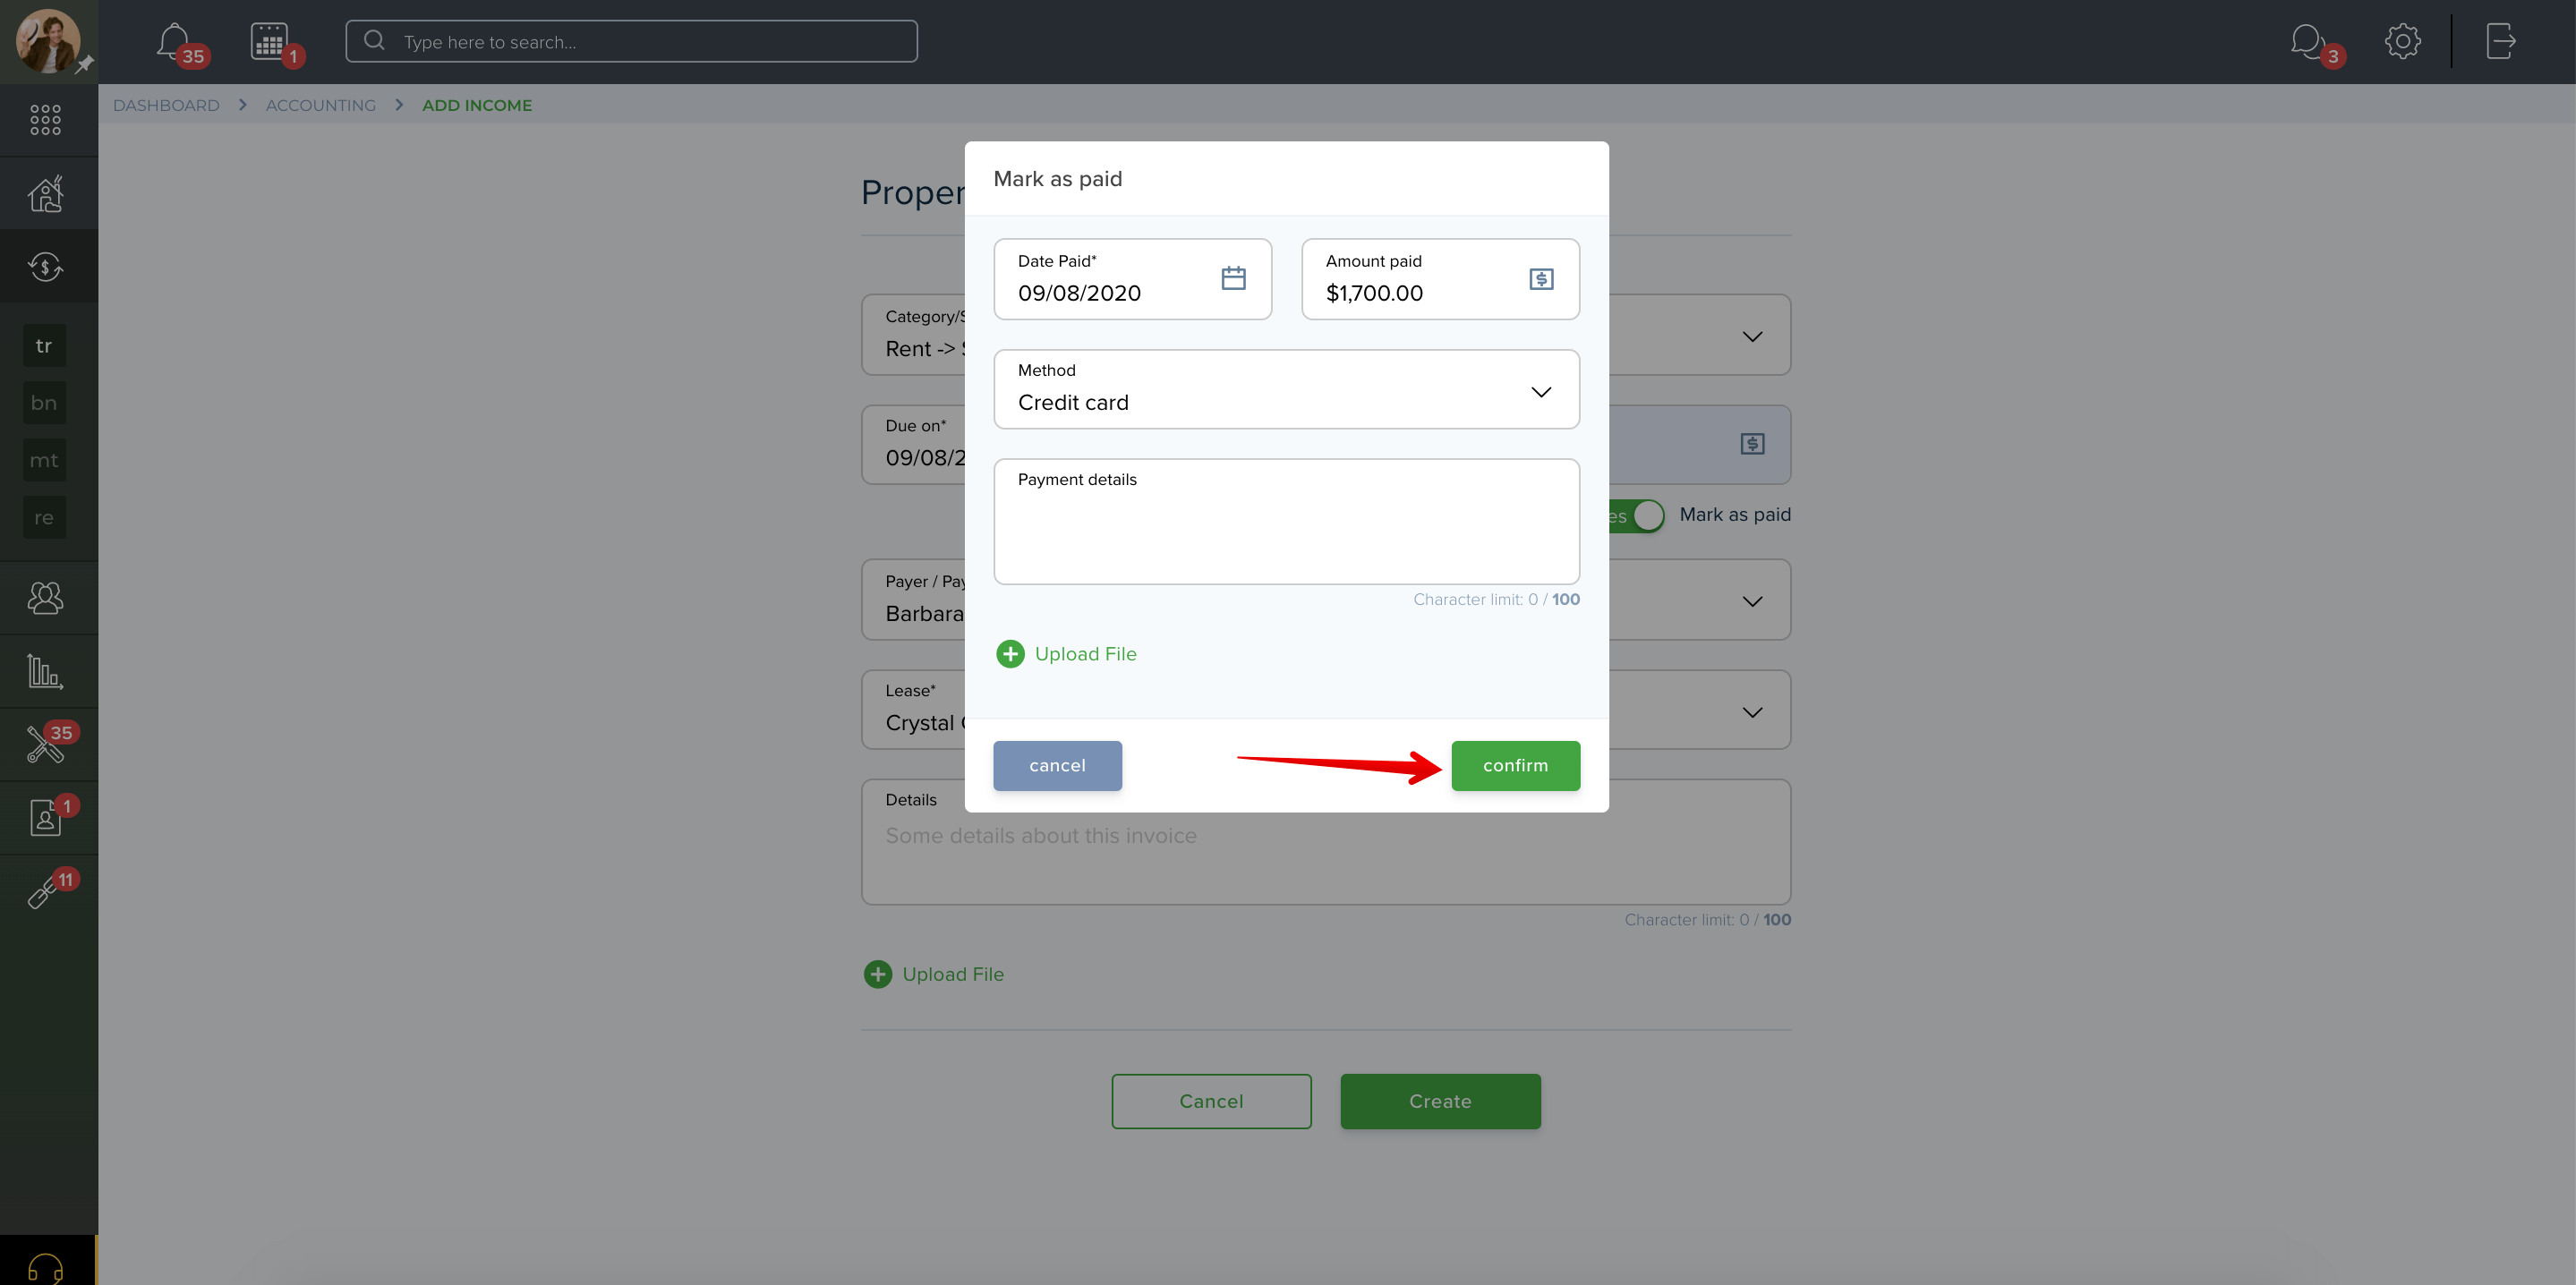This screenshot has width=2576, height=1285.
Task: Expand the Category dropdown chevron
Action: 1752,337
